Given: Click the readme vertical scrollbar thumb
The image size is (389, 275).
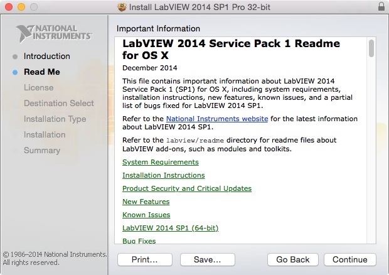Looking at the screenshot, I should (371, 48).
